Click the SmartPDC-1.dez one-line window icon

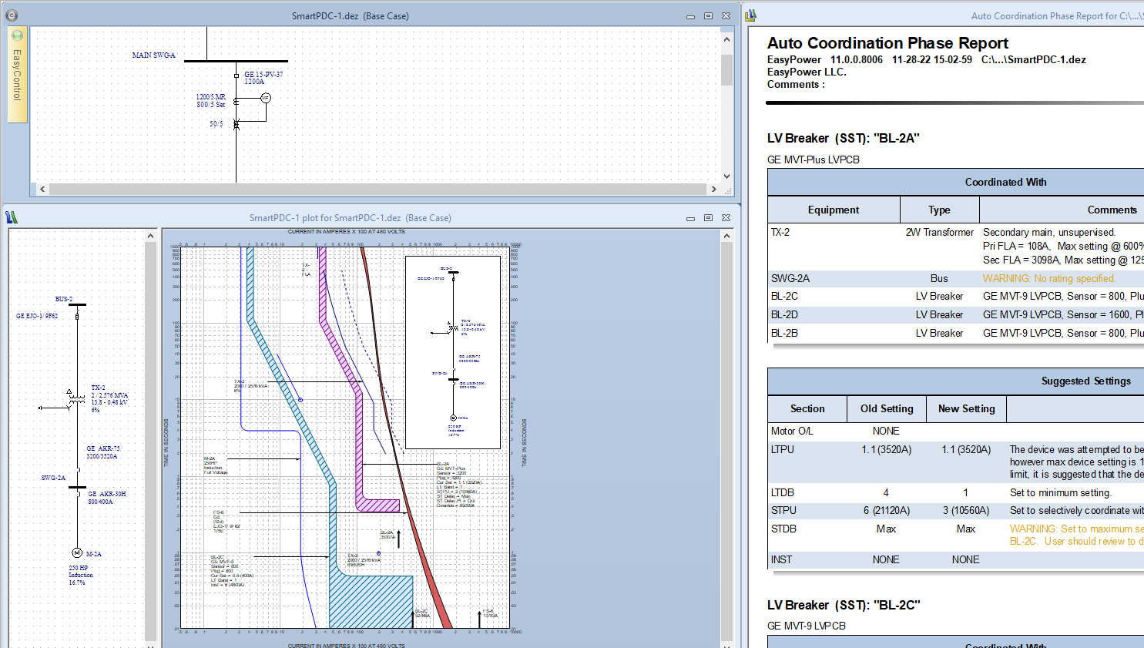(x=12, y=15)
